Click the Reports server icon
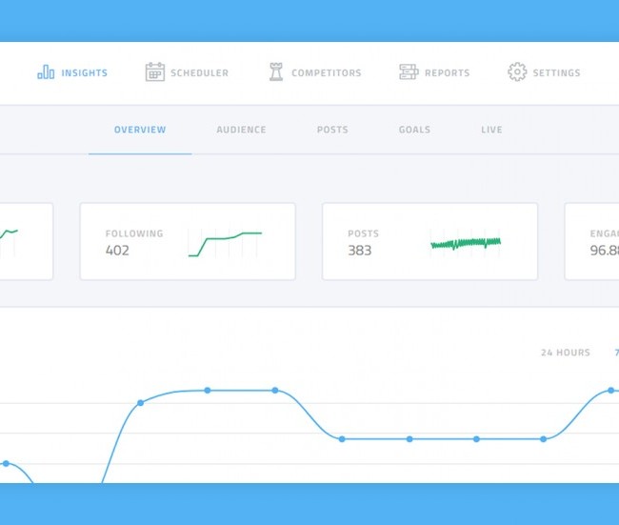 coord(409,71)
